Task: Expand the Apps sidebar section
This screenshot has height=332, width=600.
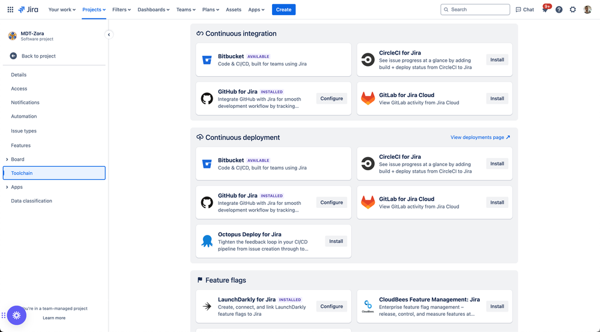Action: click(7, 187)
